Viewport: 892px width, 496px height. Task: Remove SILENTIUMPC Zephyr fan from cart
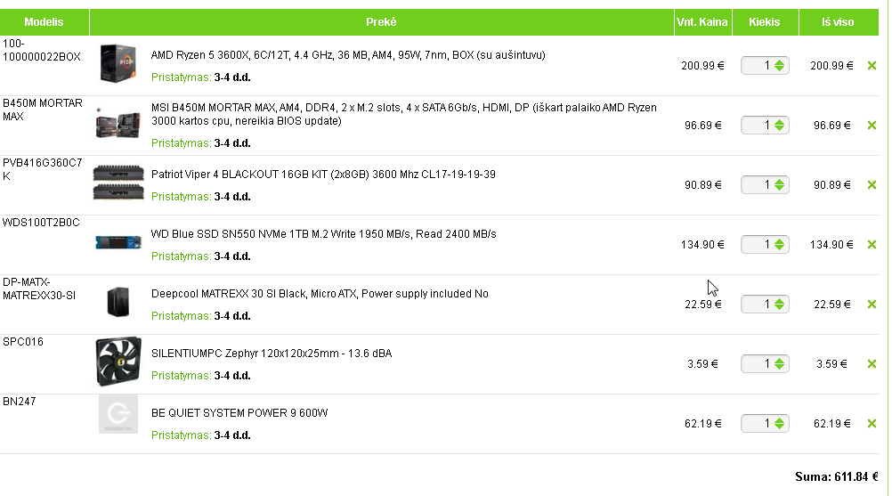(872, 364)
